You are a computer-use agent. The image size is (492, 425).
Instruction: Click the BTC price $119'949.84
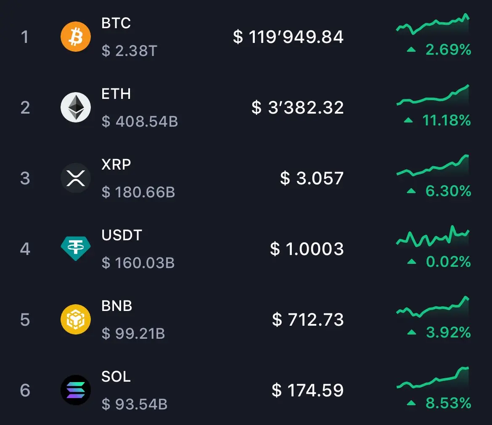coord(288,37)
